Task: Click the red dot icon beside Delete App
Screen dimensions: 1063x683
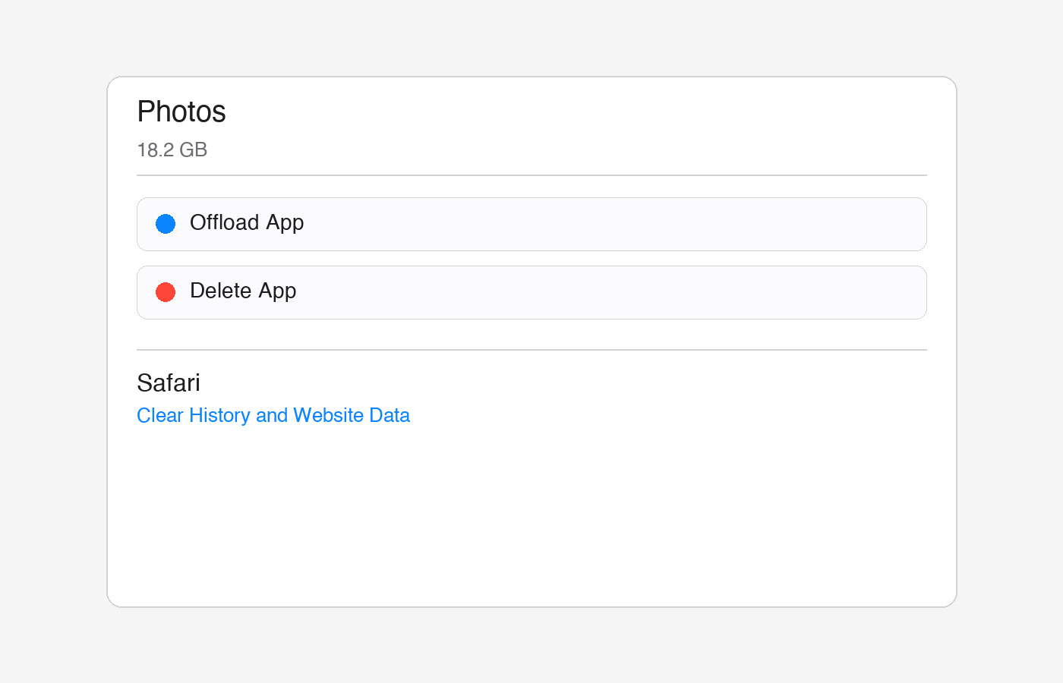Action: coord(166,292)
